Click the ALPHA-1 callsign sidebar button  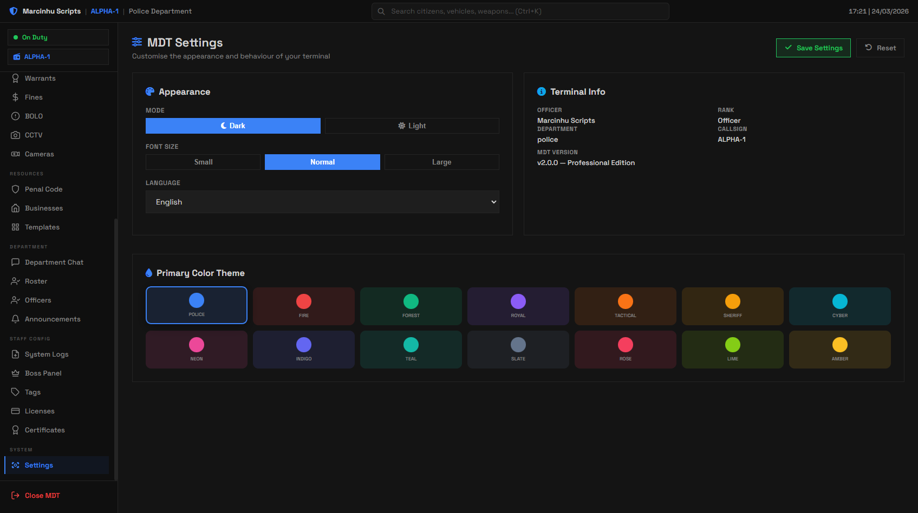click(58, 57)
